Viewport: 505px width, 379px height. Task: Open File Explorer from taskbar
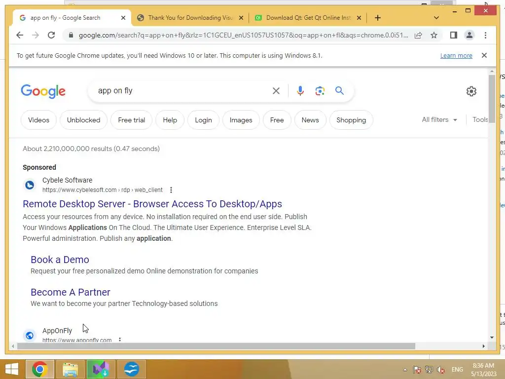70,369
